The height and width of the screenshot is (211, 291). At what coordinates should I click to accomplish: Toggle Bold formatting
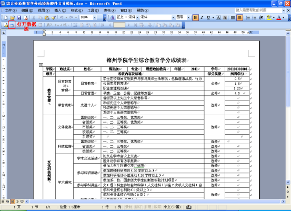point(195,18)
